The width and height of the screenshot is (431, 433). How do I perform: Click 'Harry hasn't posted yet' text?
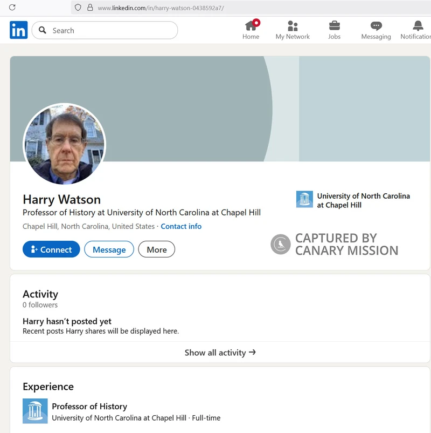(x=67, y=321)
